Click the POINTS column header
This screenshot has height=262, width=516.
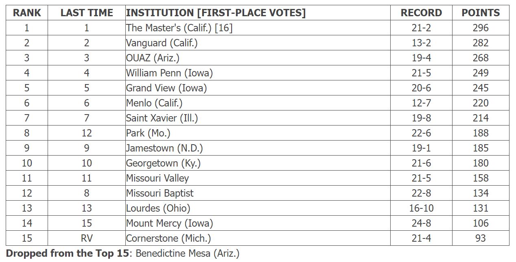coord(481,13)
